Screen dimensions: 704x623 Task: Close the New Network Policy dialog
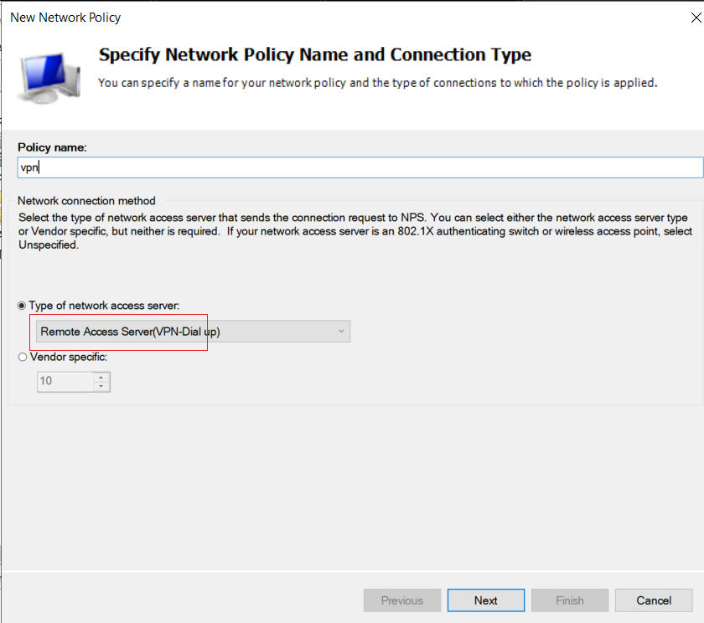pyautogui.click(x=696, y=18)
